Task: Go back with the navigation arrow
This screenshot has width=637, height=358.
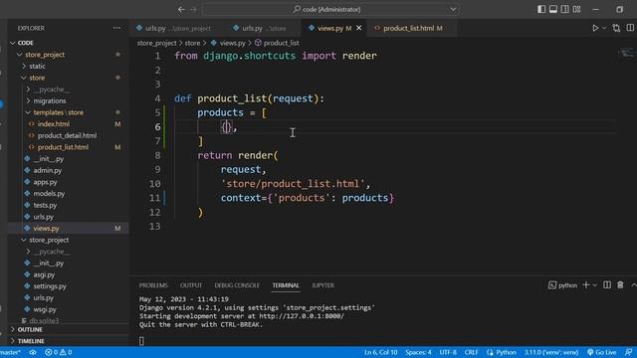Action: (x=181, y=9)
